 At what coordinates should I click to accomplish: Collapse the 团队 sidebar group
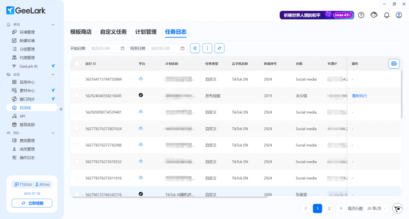[53, 133]
